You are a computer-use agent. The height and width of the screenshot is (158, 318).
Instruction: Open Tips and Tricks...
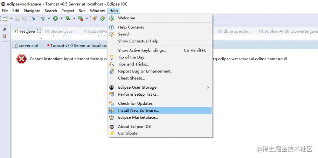[160, 64]
